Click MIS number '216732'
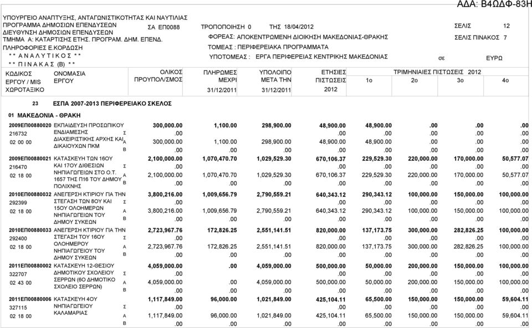The height and width of the screenshot is (328, 532). click(18, 134)
